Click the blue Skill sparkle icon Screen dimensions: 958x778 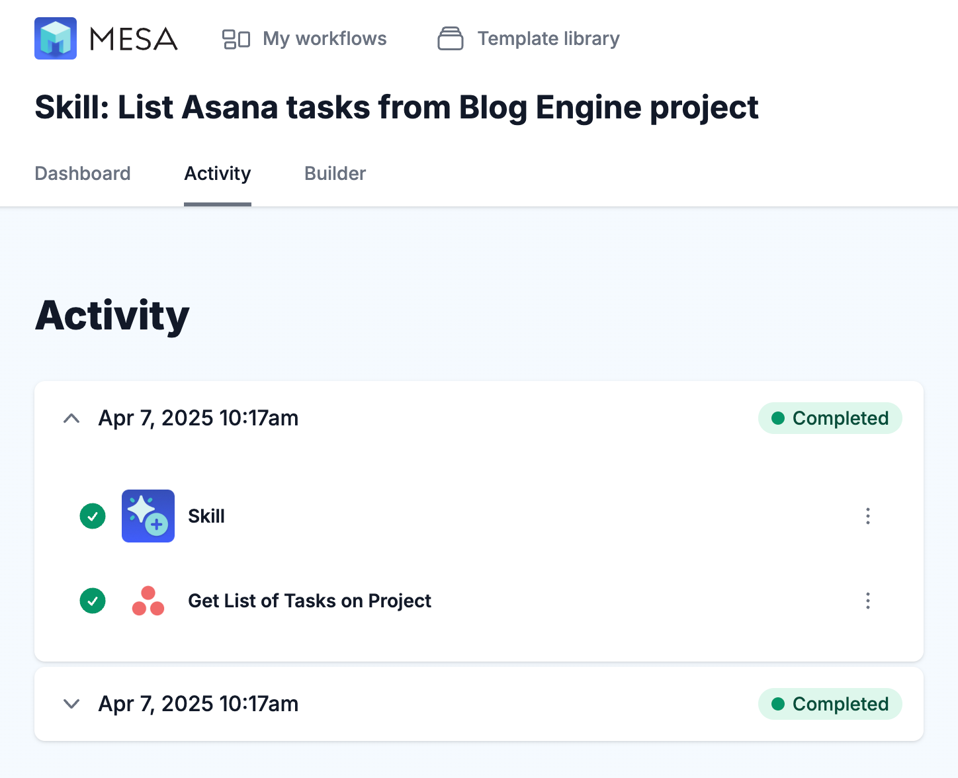(x=148, y=516)
